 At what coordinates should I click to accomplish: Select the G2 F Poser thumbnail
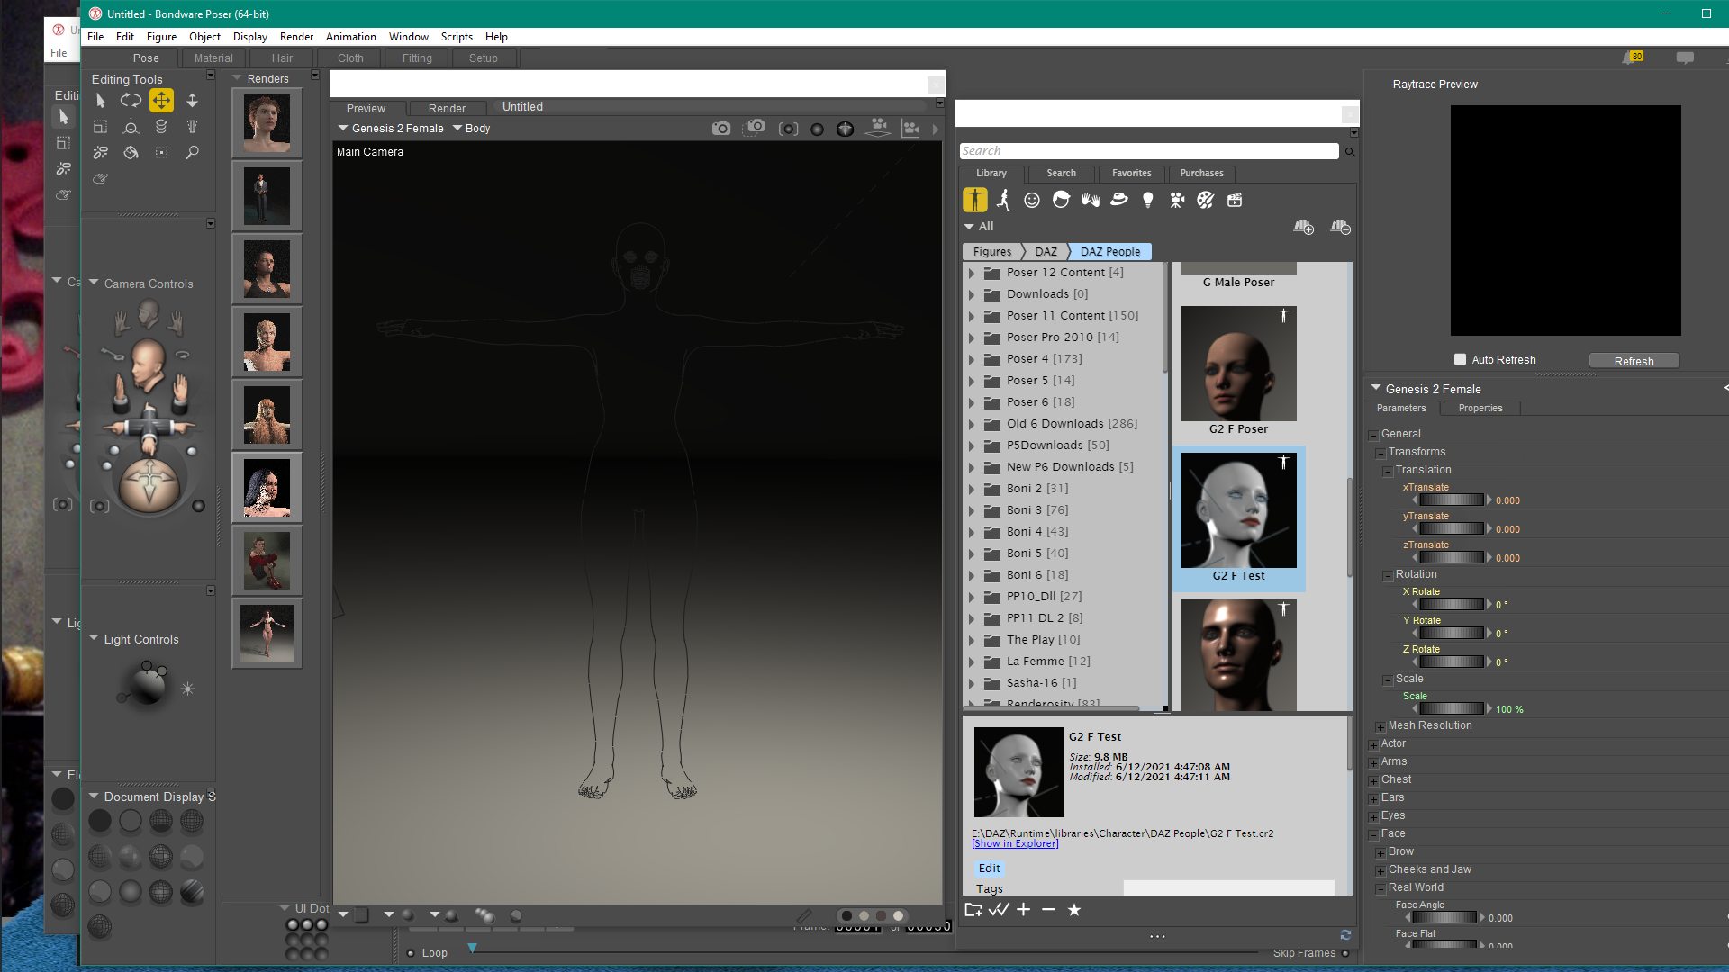(x=1238, y=364)
